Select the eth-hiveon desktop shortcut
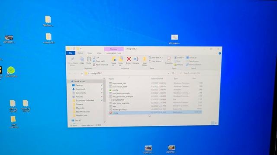The image size is (277, 155). pyautogui.click(x=174, y=39)
